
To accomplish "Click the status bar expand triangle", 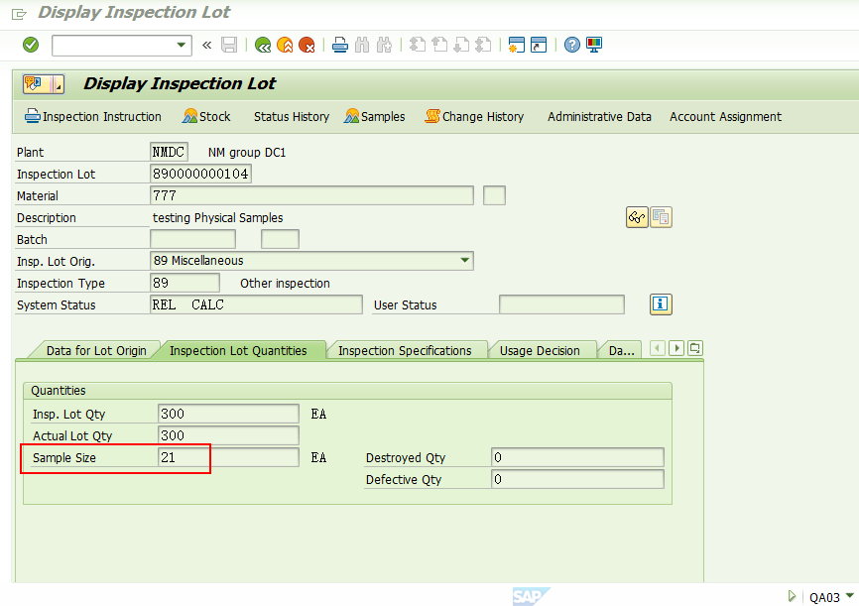I will coord(792,596).
